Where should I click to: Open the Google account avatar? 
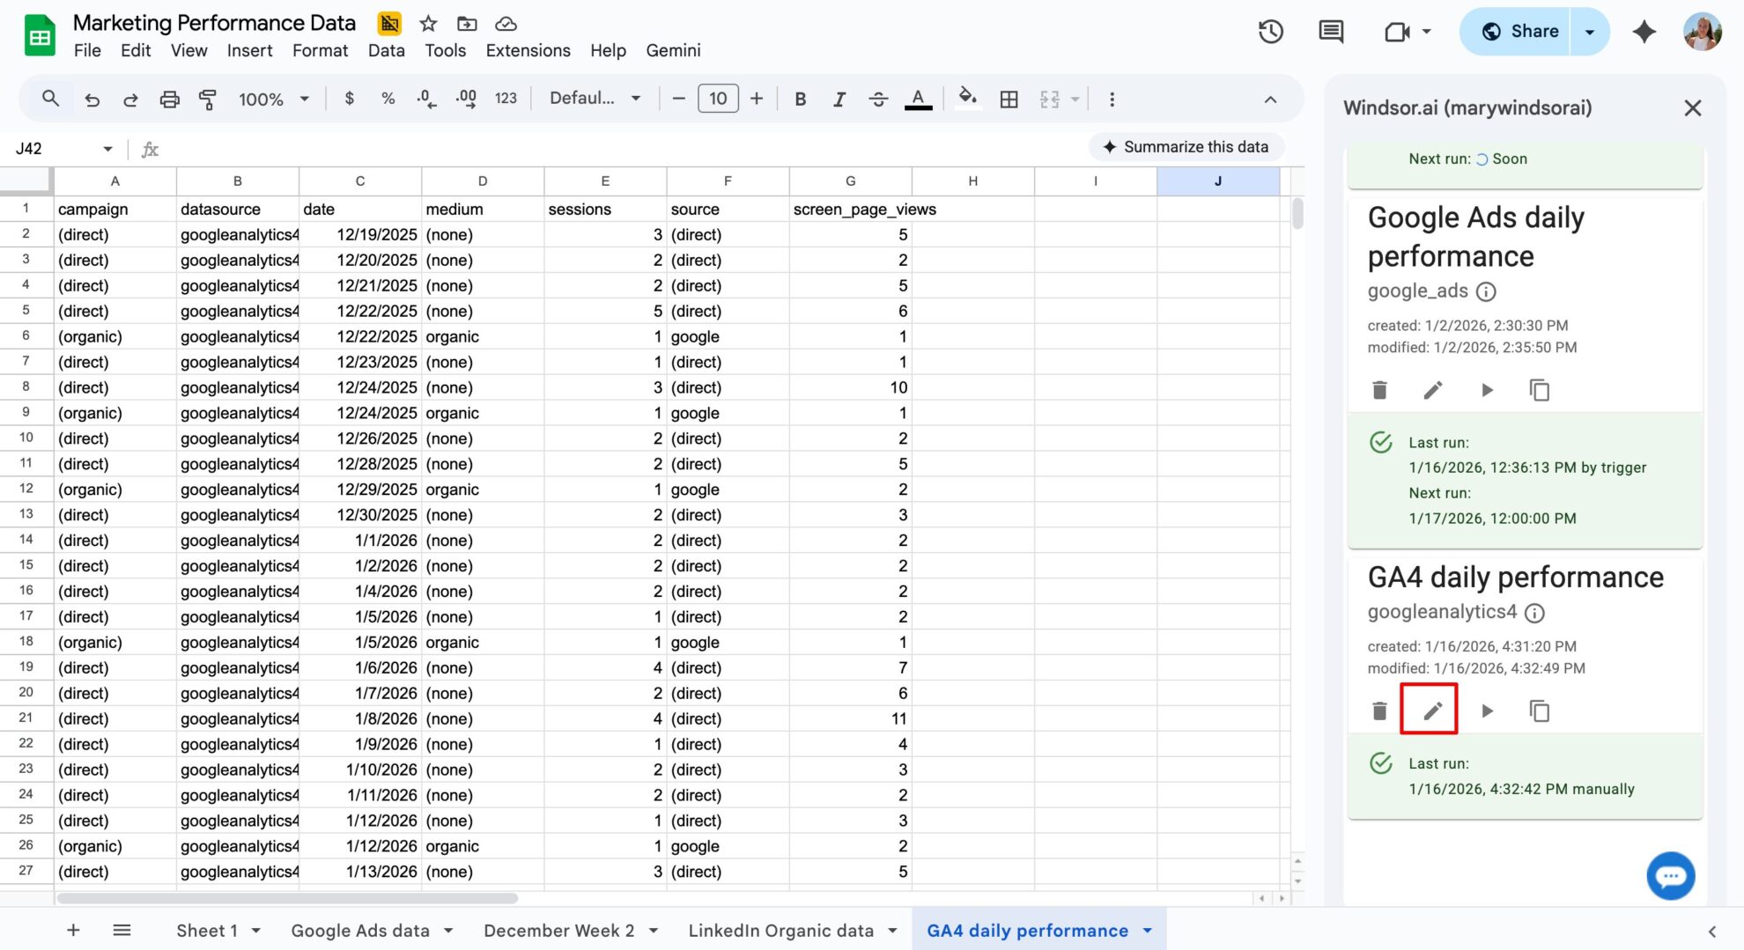pyautogui.click(x=1702, y=32)
